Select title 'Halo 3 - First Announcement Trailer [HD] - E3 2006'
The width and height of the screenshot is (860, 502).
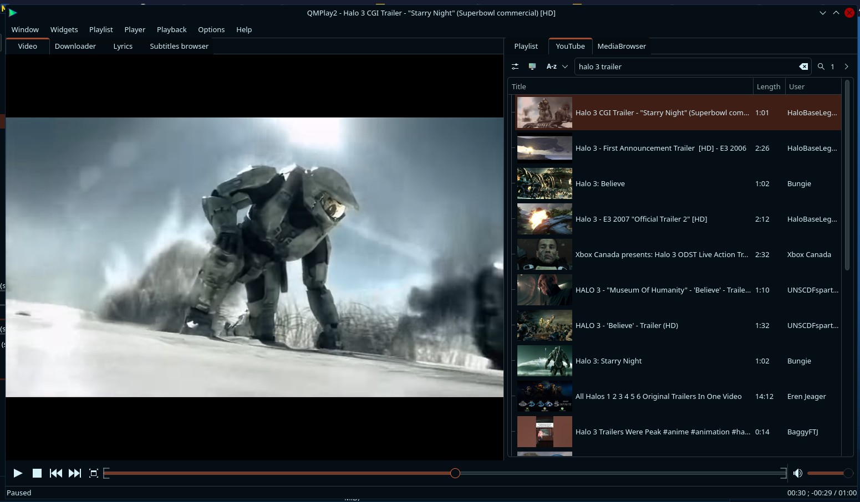click(661, 148)
